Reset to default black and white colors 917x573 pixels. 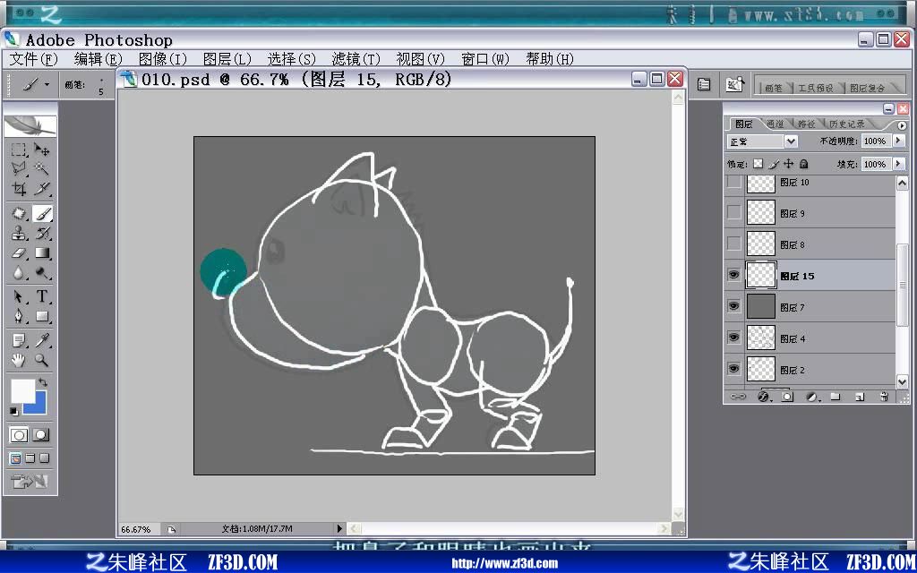[14, 412]
